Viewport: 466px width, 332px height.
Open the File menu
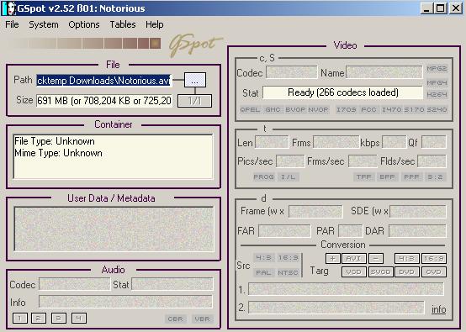tap(12, 24)
